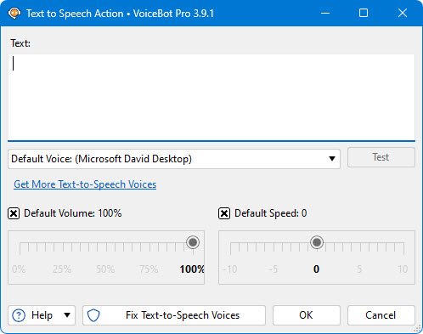Expand the Help button dropdown arrow

(67, 315)
